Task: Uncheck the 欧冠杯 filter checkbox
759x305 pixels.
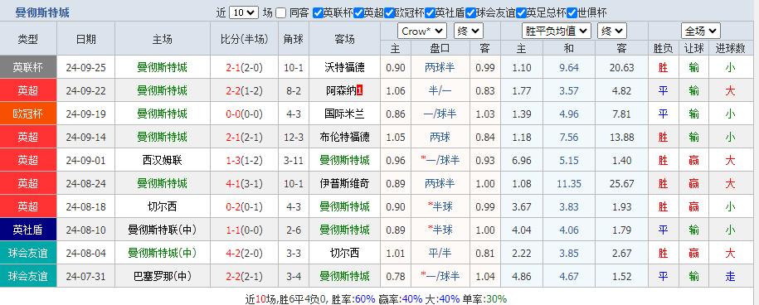Action: (x=389, y=13)
